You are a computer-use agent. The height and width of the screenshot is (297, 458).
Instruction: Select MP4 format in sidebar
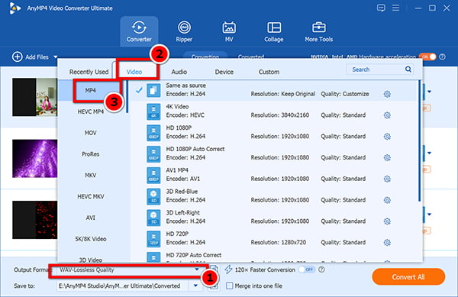pyautogui.click(x=91, y=91)
